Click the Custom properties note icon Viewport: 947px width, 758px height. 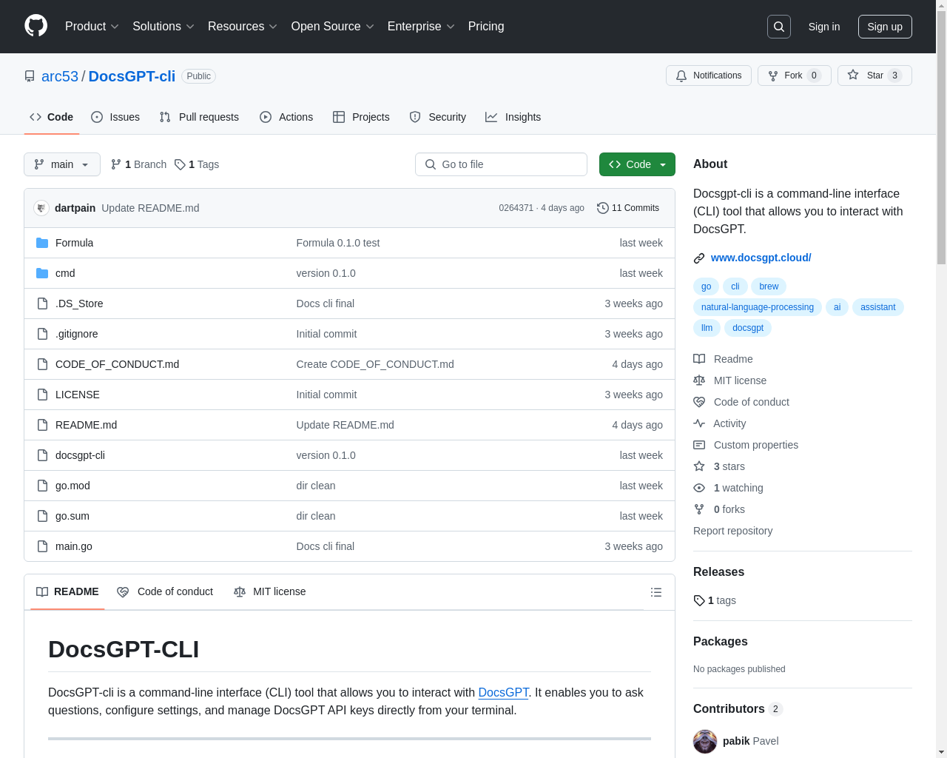tap(699, 445)
